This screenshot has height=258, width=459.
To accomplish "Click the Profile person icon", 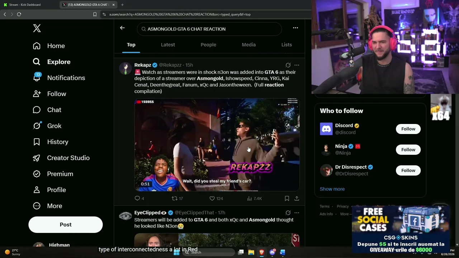I will click(x=37, y=190).
